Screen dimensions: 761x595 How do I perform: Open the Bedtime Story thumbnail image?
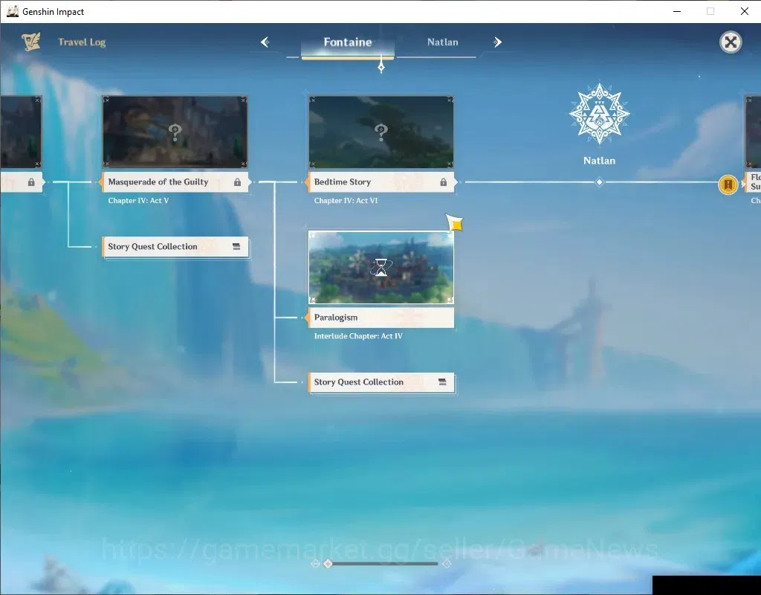pyautogui.click(x=381, y=132)
